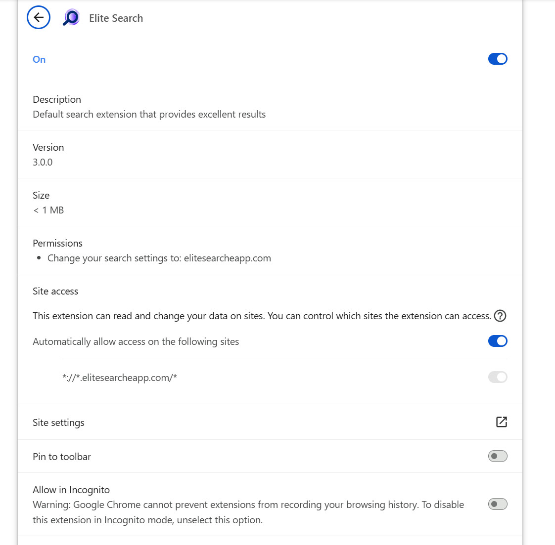Click the Incognito warning text
This screenshot has height=545, width=555.
coord(248,512)
